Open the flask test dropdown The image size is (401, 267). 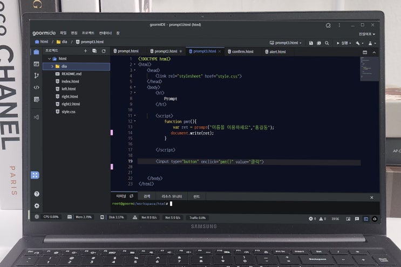pyautogui.click(x=372, y=44)
